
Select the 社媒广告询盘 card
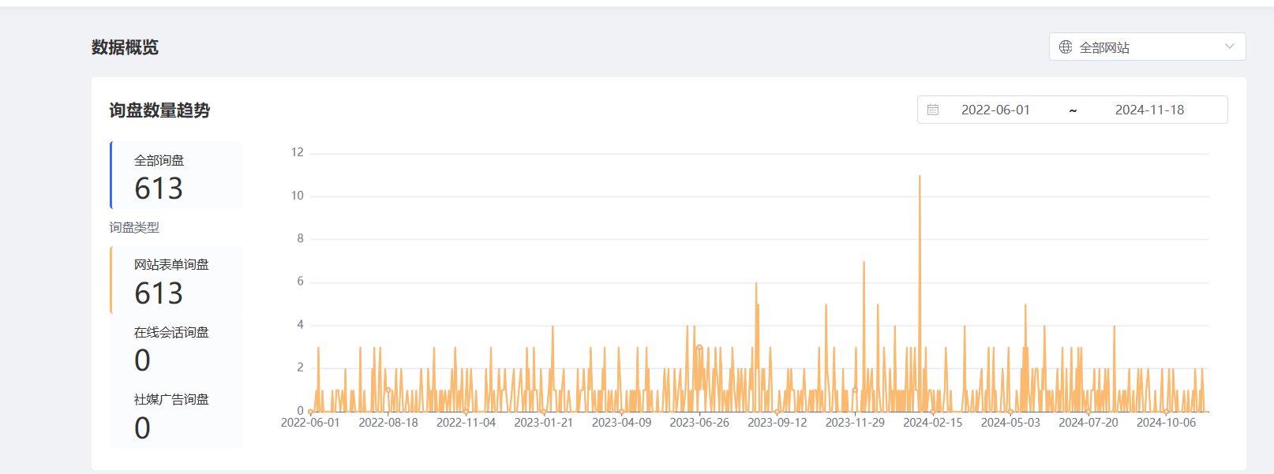click(x=176, y=415)
